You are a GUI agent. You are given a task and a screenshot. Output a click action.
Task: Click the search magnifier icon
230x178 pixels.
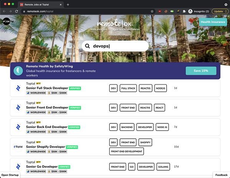coord(87,46)
